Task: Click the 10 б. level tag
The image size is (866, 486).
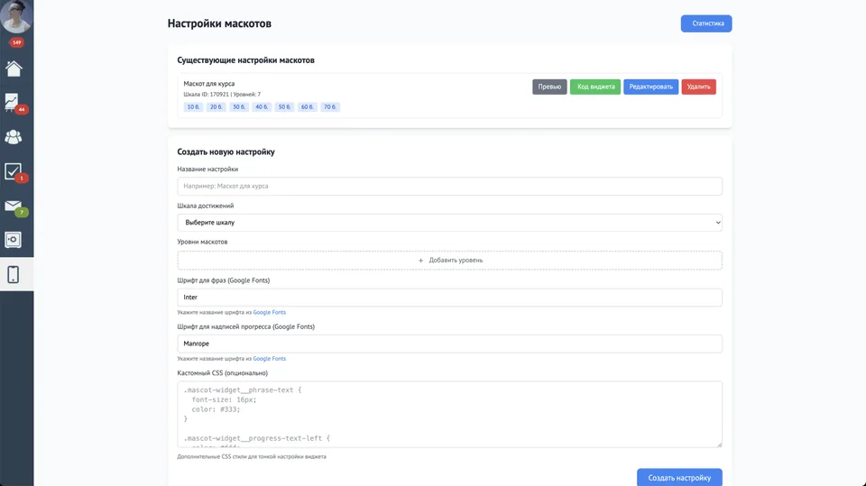Action: click(193, 107)
